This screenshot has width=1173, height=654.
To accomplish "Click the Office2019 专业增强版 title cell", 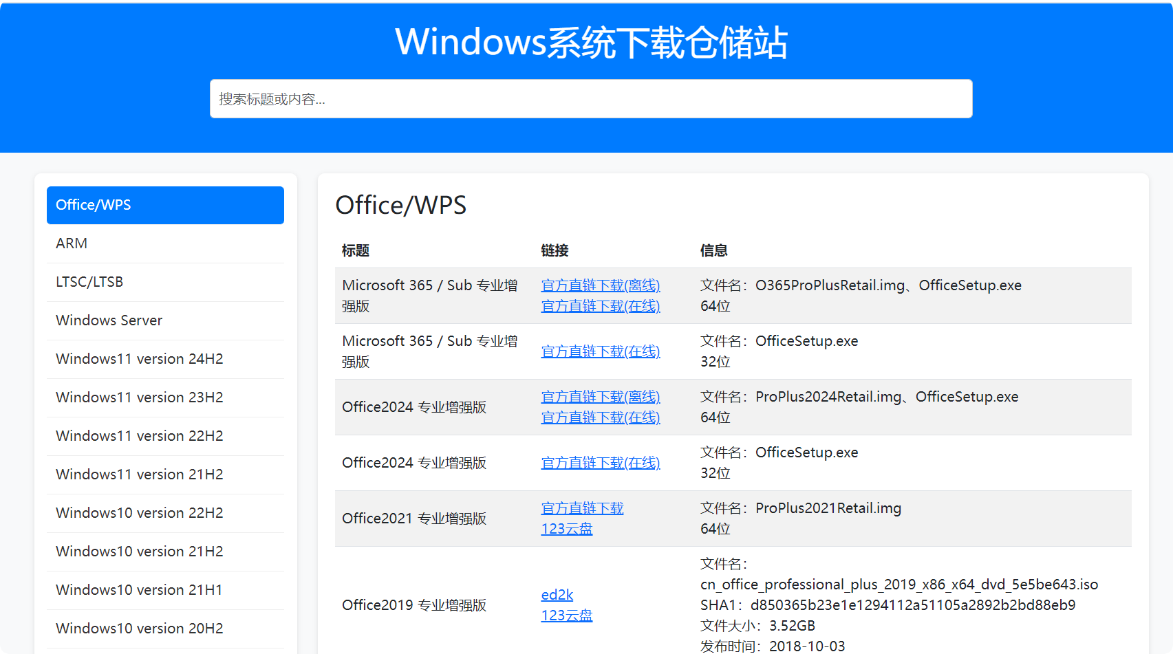I will (414, 605).
